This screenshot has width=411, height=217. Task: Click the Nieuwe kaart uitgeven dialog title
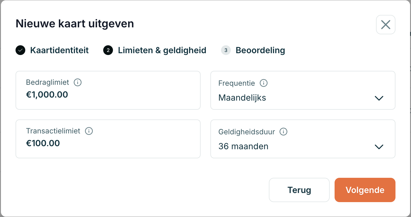tap(75, 24)
